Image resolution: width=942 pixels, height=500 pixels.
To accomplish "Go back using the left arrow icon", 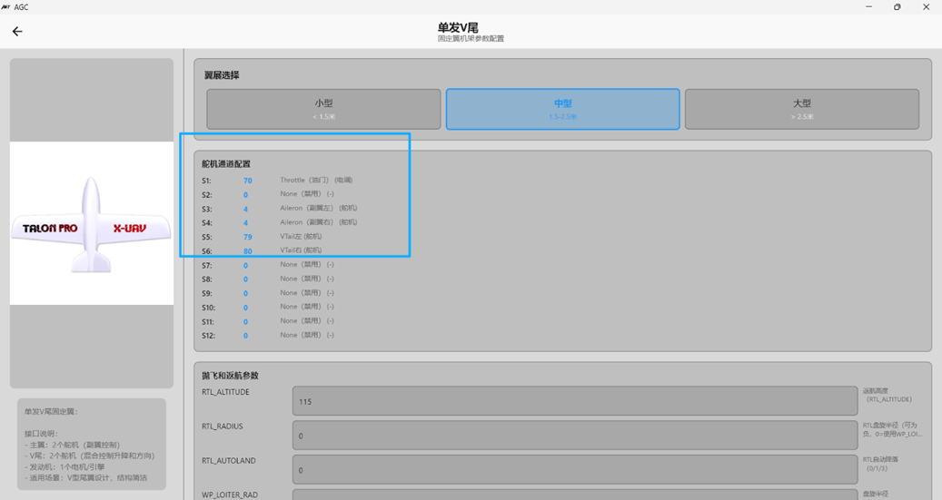I will (17, 32).
